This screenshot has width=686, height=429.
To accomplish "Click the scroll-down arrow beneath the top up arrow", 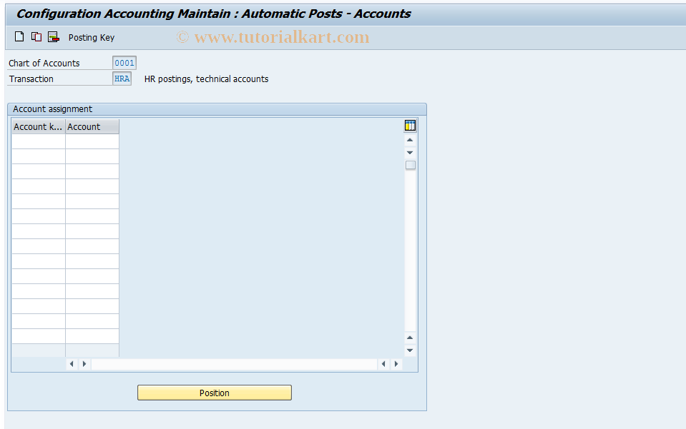I will 410,153.
